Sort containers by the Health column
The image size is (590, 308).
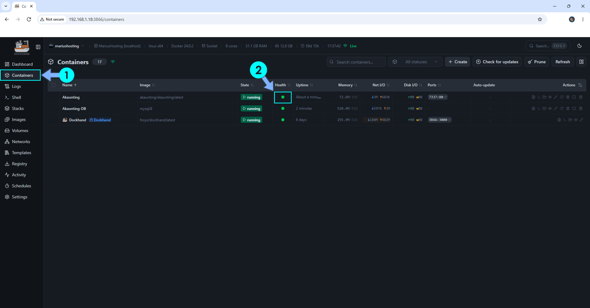[x=283, y=85]
